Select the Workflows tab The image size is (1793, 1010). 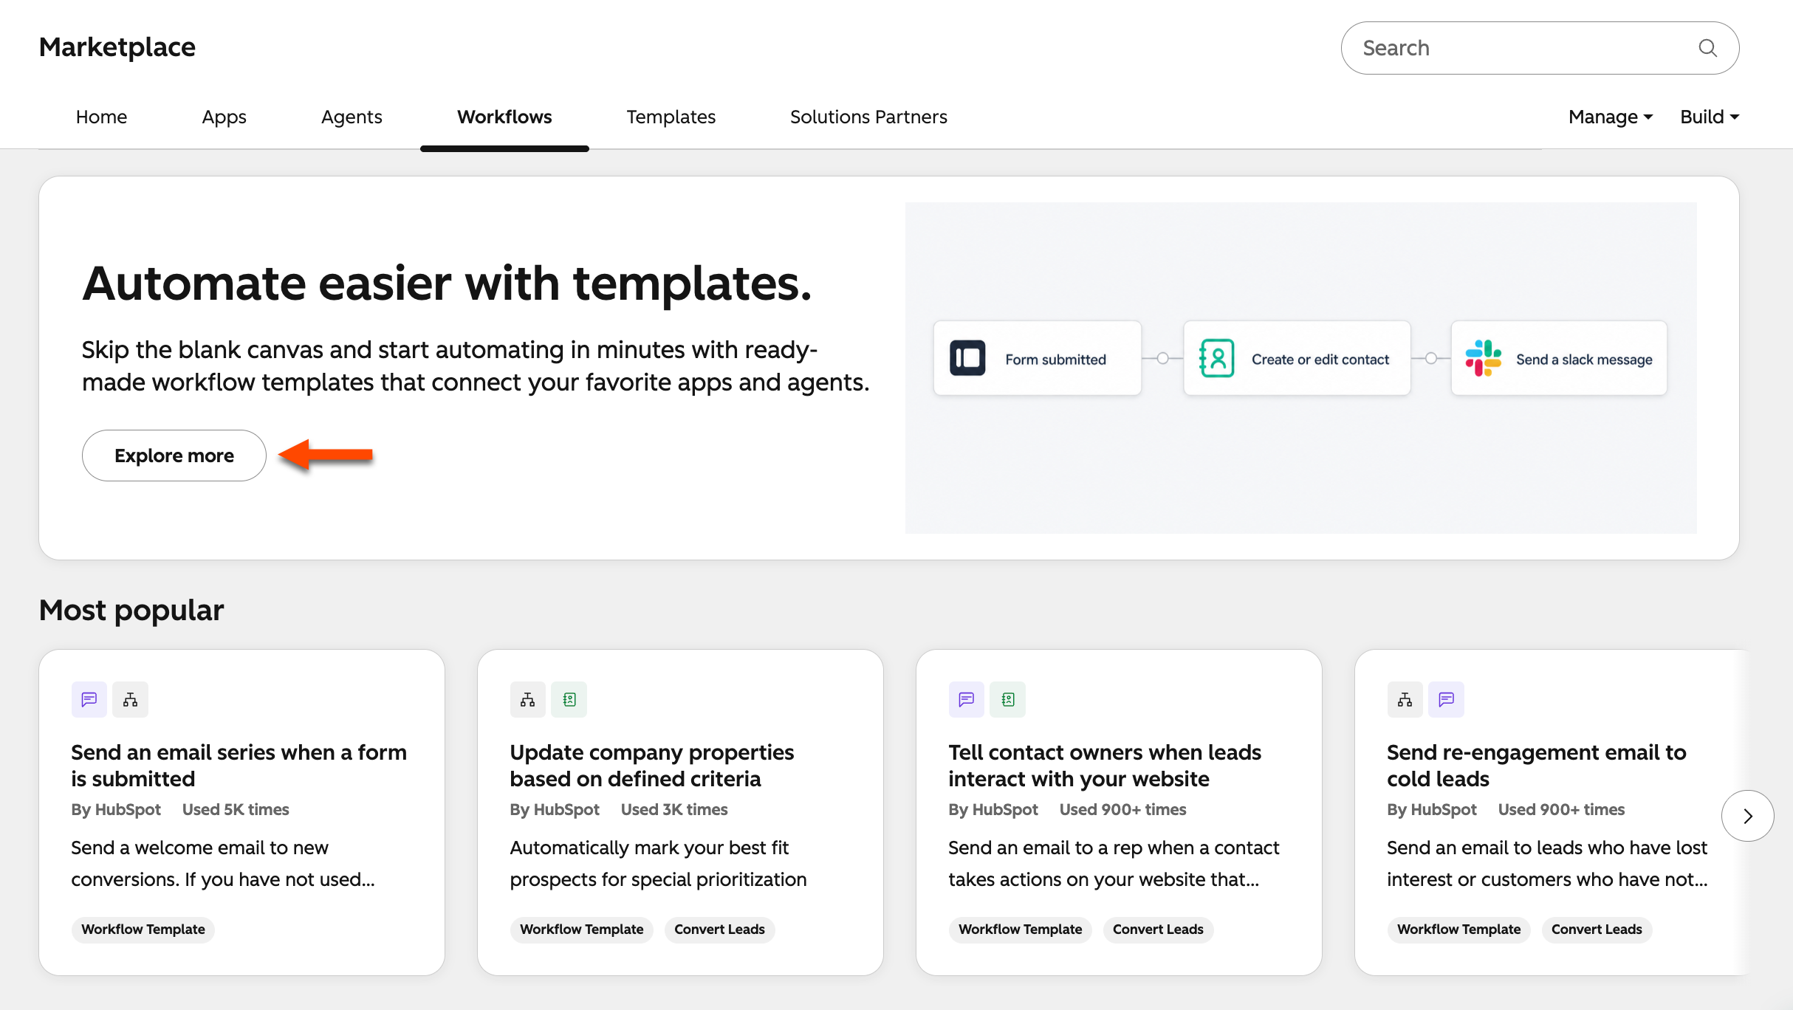[x=504, y=117]
